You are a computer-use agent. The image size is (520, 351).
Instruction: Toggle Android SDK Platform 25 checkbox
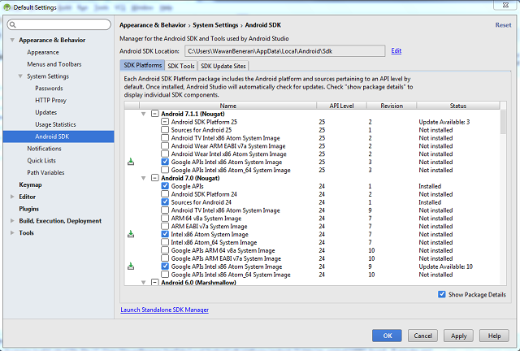point(165,122)
